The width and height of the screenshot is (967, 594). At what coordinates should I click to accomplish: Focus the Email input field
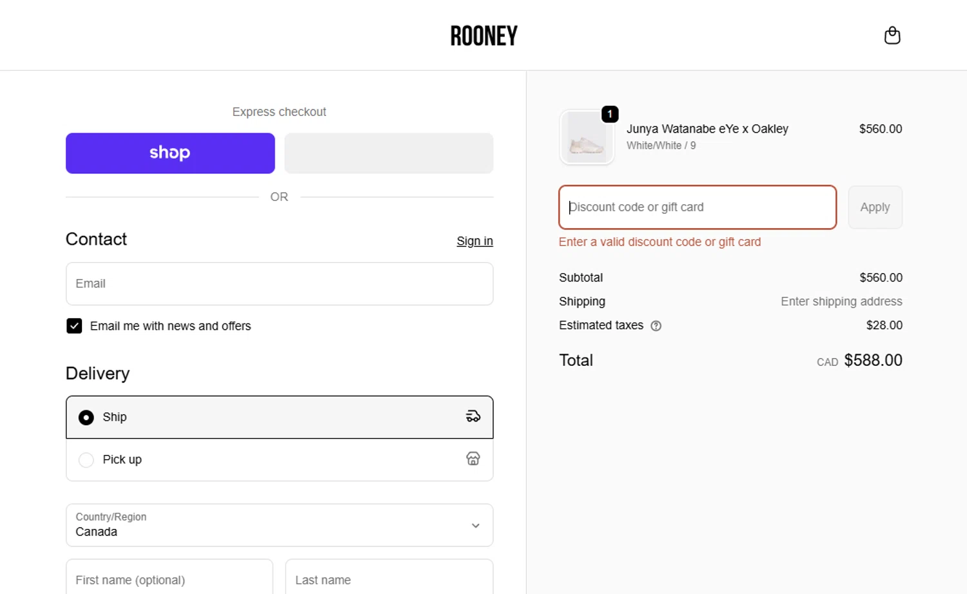(x=279, y=283)
